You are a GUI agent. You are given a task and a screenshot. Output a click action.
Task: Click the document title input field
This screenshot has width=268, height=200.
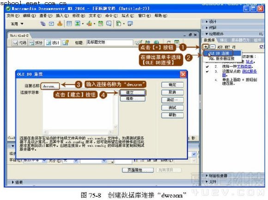(110, 42)
